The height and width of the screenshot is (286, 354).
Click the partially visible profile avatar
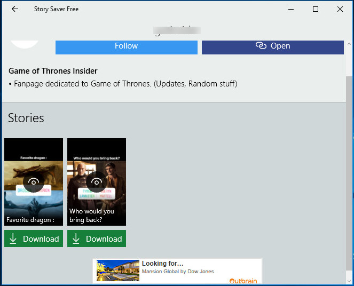[25, 44]
